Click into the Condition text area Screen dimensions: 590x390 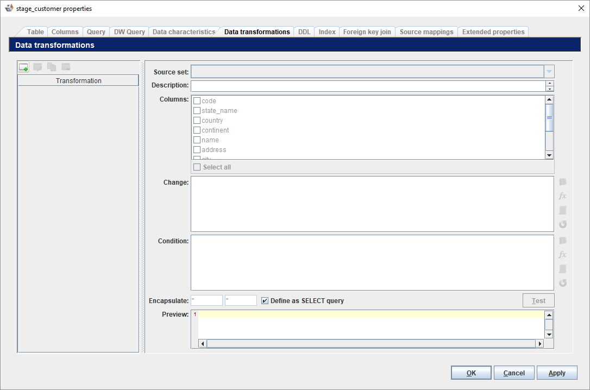373,262
